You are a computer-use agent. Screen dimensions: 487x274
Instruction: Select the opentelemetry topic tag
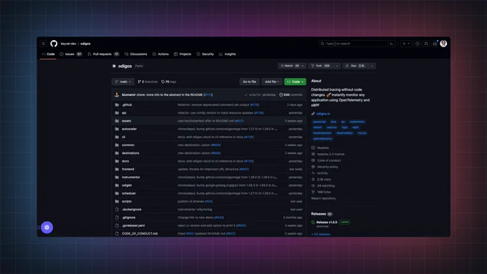pyautogui.click(x=322, y=139)
